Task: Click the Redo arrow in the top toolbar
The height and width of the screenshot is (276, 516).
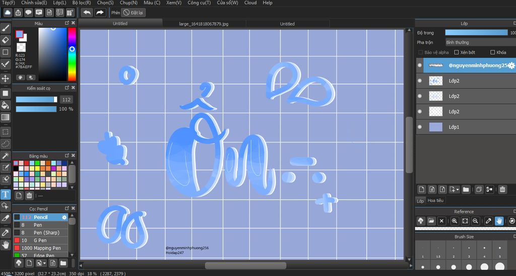Action: 99,13
